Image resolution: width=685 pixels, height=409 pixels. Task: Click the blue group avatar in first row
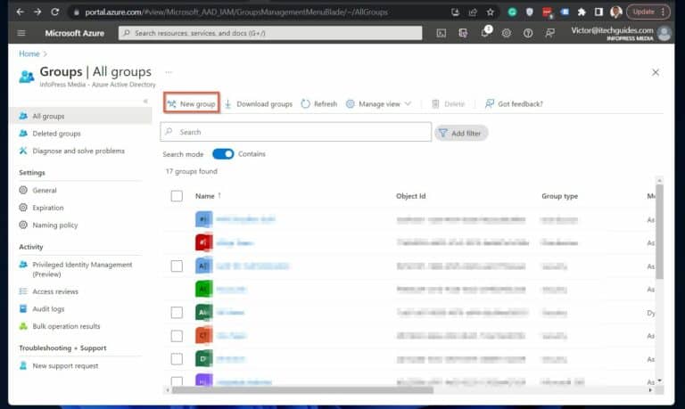tap(203, 219)
